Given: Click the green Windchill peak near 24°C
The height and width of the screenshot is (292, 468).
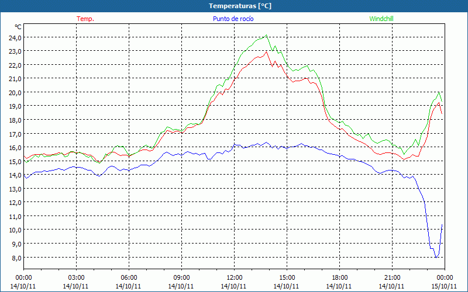Looking at the screenshot, I should click(266, 35).
